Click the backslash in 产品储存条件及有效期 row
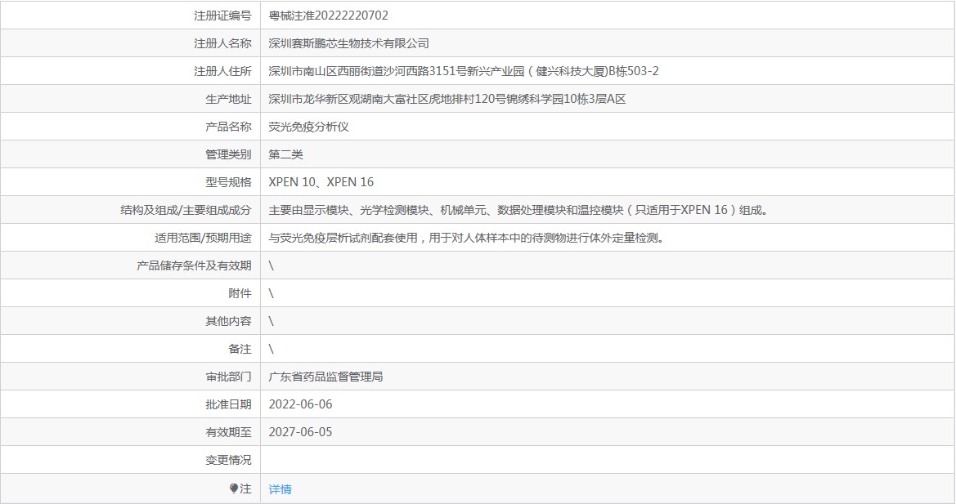Screen dimensions: 956x504 pyautogui.click(x=272, y=265)
